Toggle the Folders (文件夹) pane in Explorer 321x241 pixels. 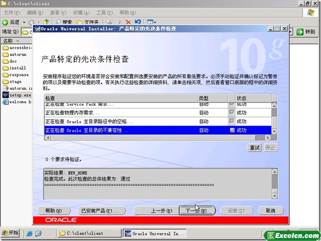coord(87,22)
